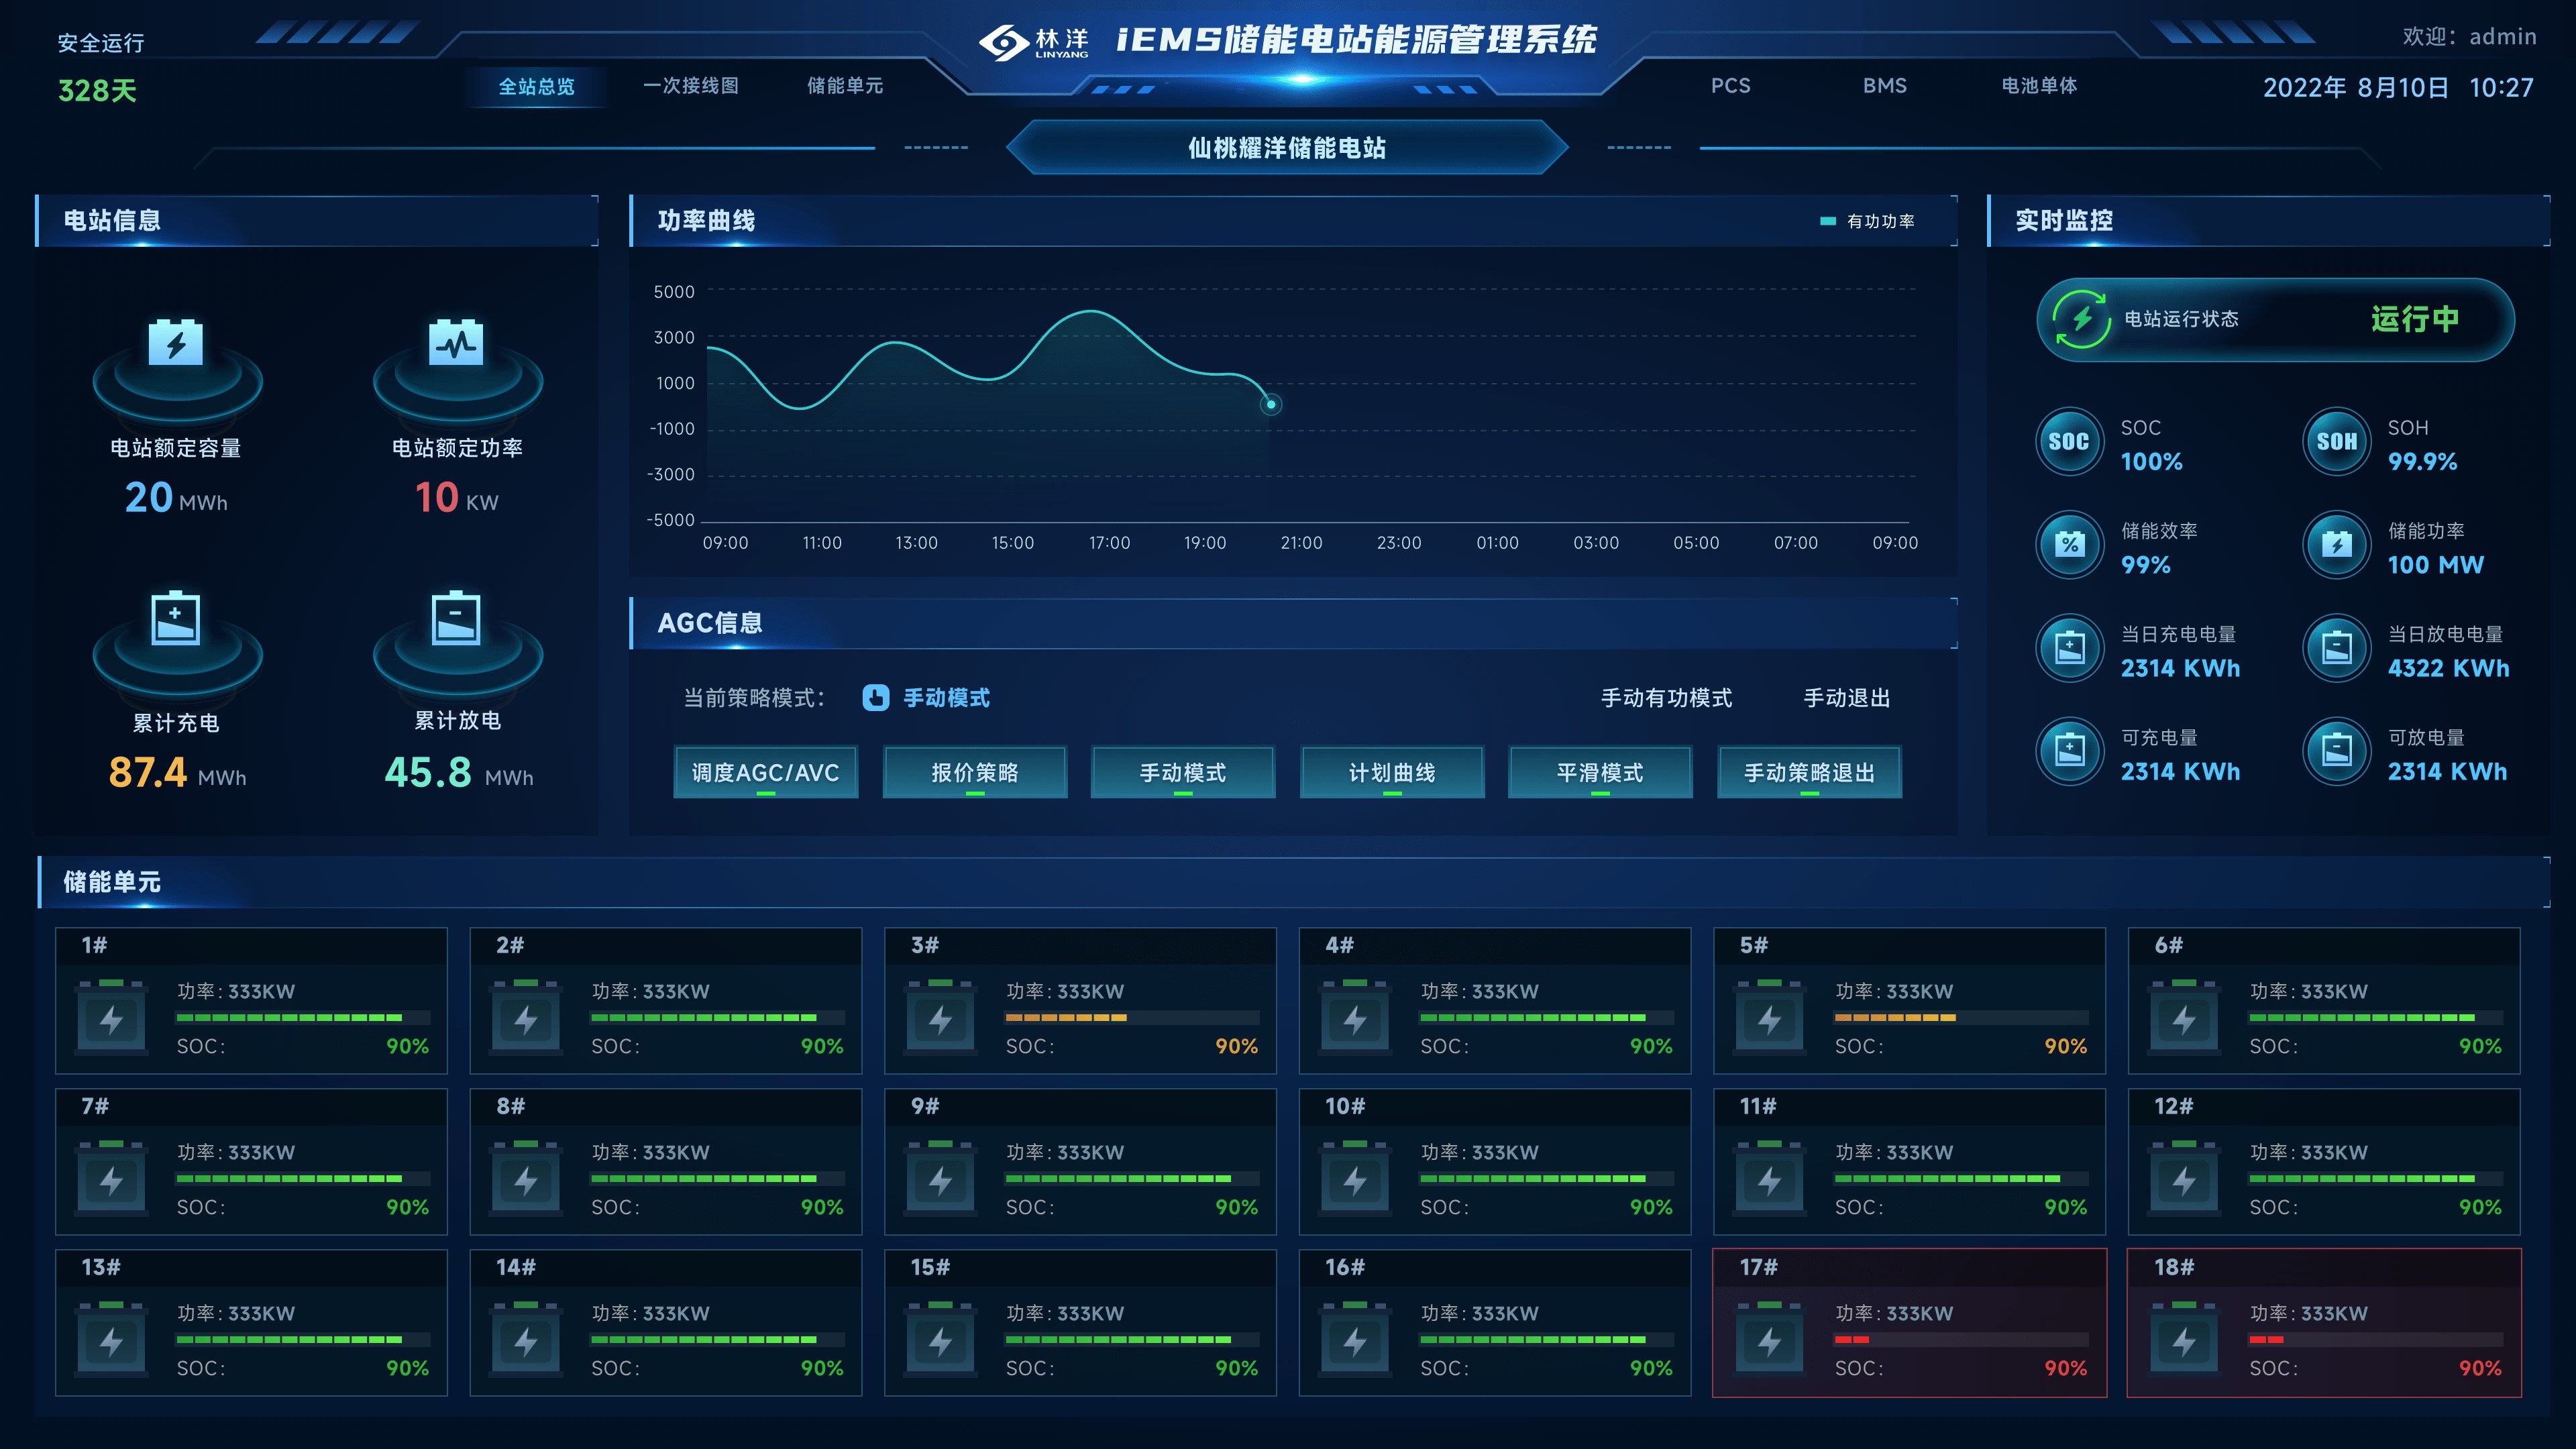
Task: Click the SOC progress bar of unit 3#
Action: [x=1132, y=1018]
